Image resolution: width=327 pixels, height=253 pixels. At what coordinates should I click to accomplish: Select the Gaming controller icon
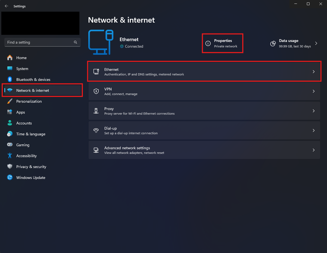10,145
